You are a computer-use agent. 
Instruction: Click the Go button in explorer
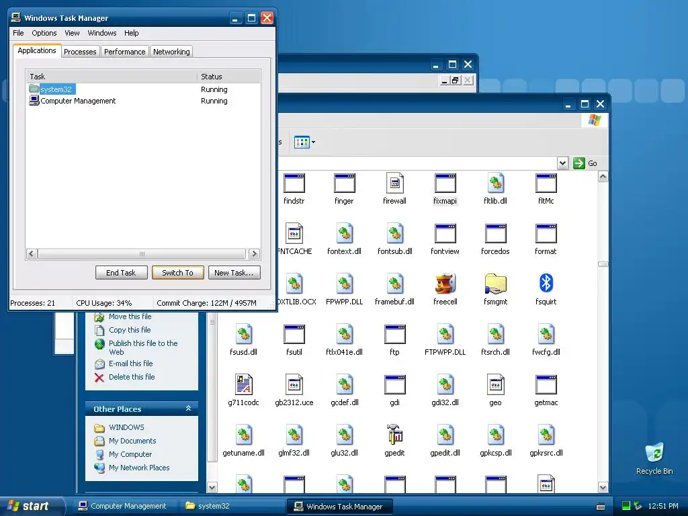585,163
